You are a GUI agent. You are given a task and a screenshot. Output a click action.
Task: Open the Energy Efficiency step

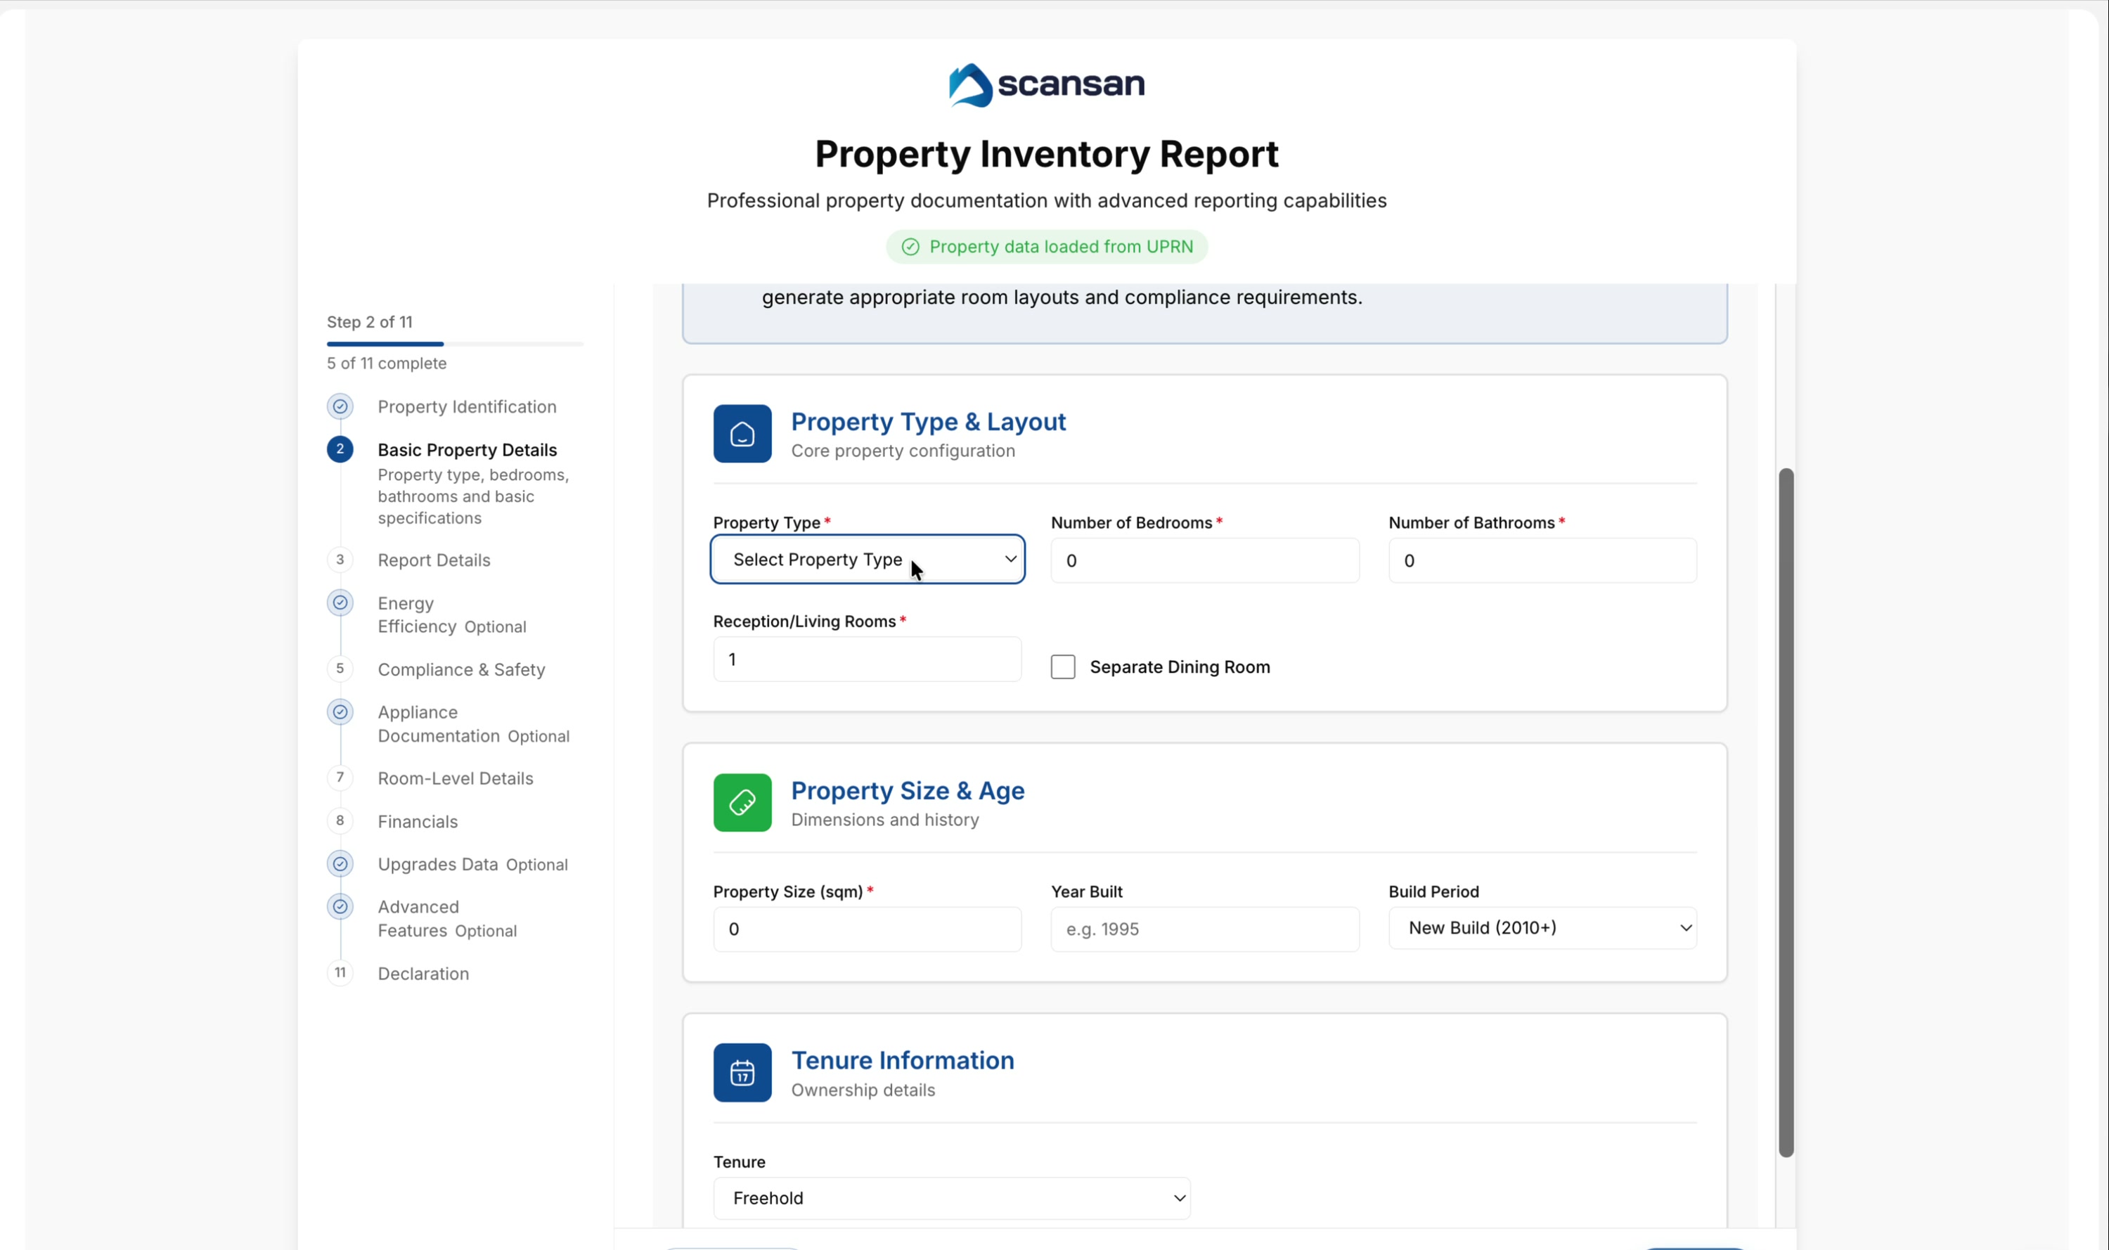pos(451,615)
